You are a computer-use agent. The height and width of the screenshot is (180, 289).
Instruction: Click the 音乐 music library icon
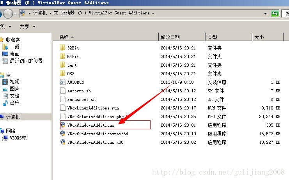pos(5,103)
